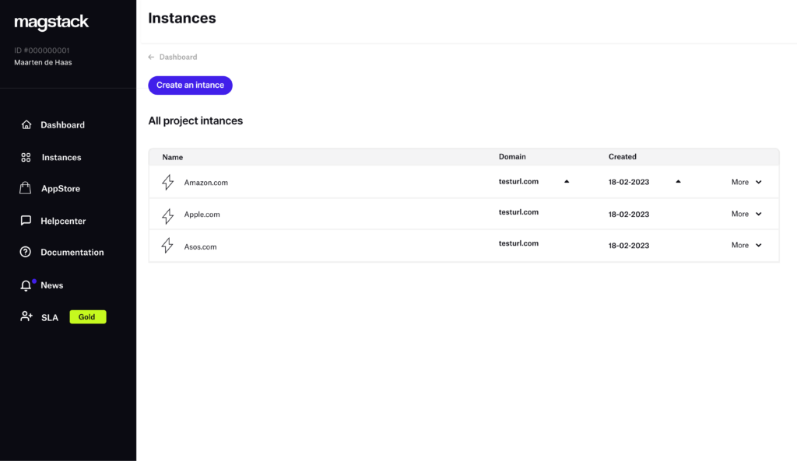The height and width of the screenshot is (461, 797).
Task: Open the More dropdown for Asos.com
Action: 746,246
